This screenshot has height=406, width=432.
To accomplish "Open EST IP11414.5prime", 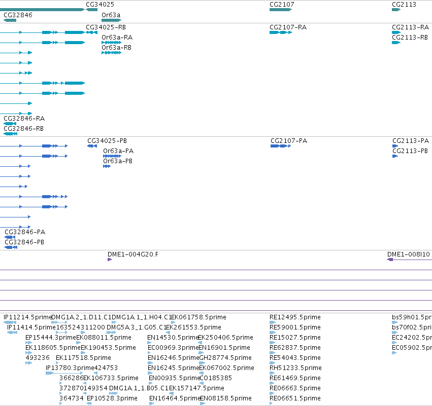I will point(31,327).
